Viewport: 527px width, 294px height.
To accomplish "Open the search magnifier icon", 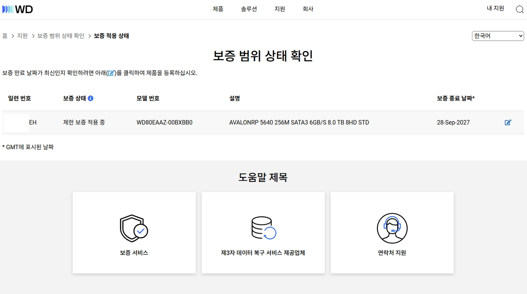I will [520, 9].
